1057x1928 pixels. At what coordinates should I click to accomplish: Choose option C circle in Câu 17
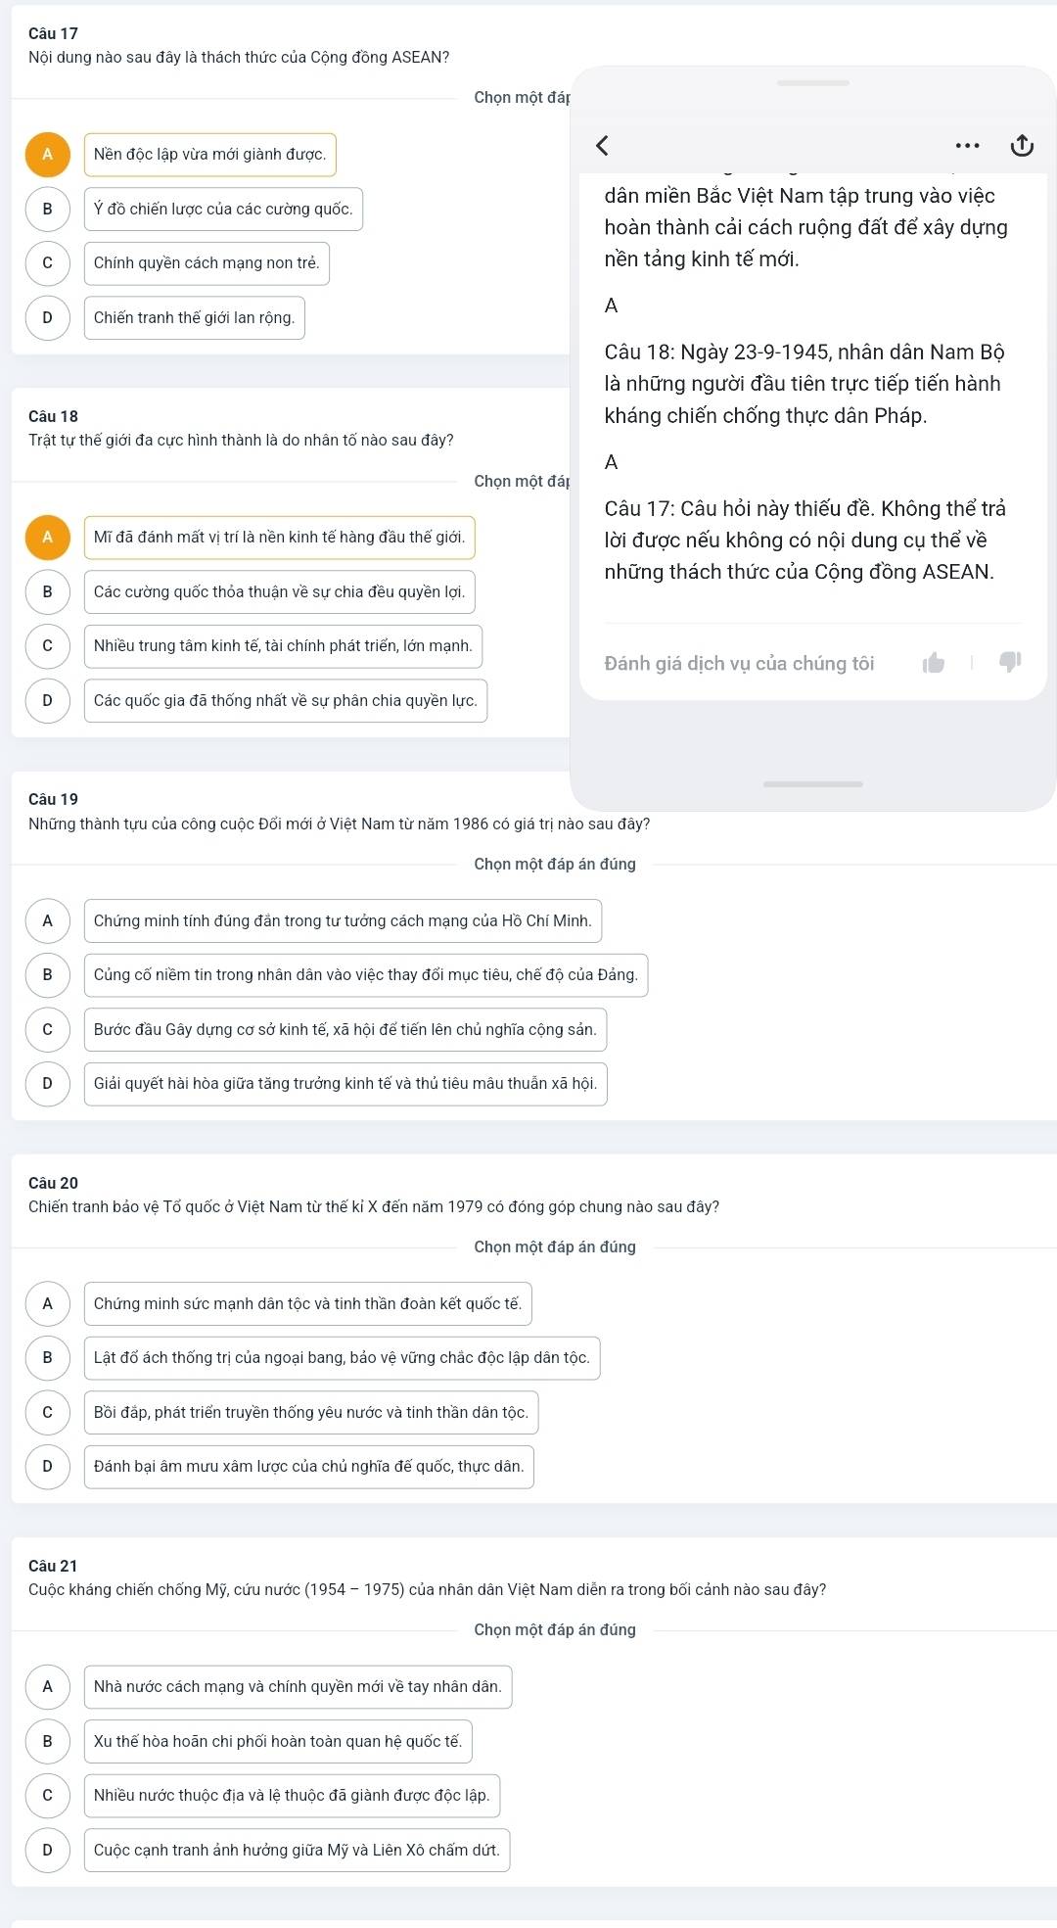tap(47, 263)
